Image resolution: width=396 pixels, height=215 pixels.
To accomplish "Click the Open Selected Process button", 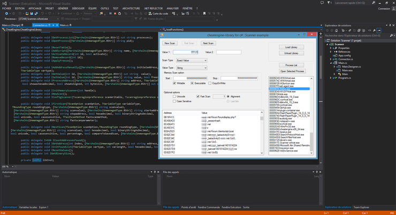I will pyautogui.click(x=292, y=71).
